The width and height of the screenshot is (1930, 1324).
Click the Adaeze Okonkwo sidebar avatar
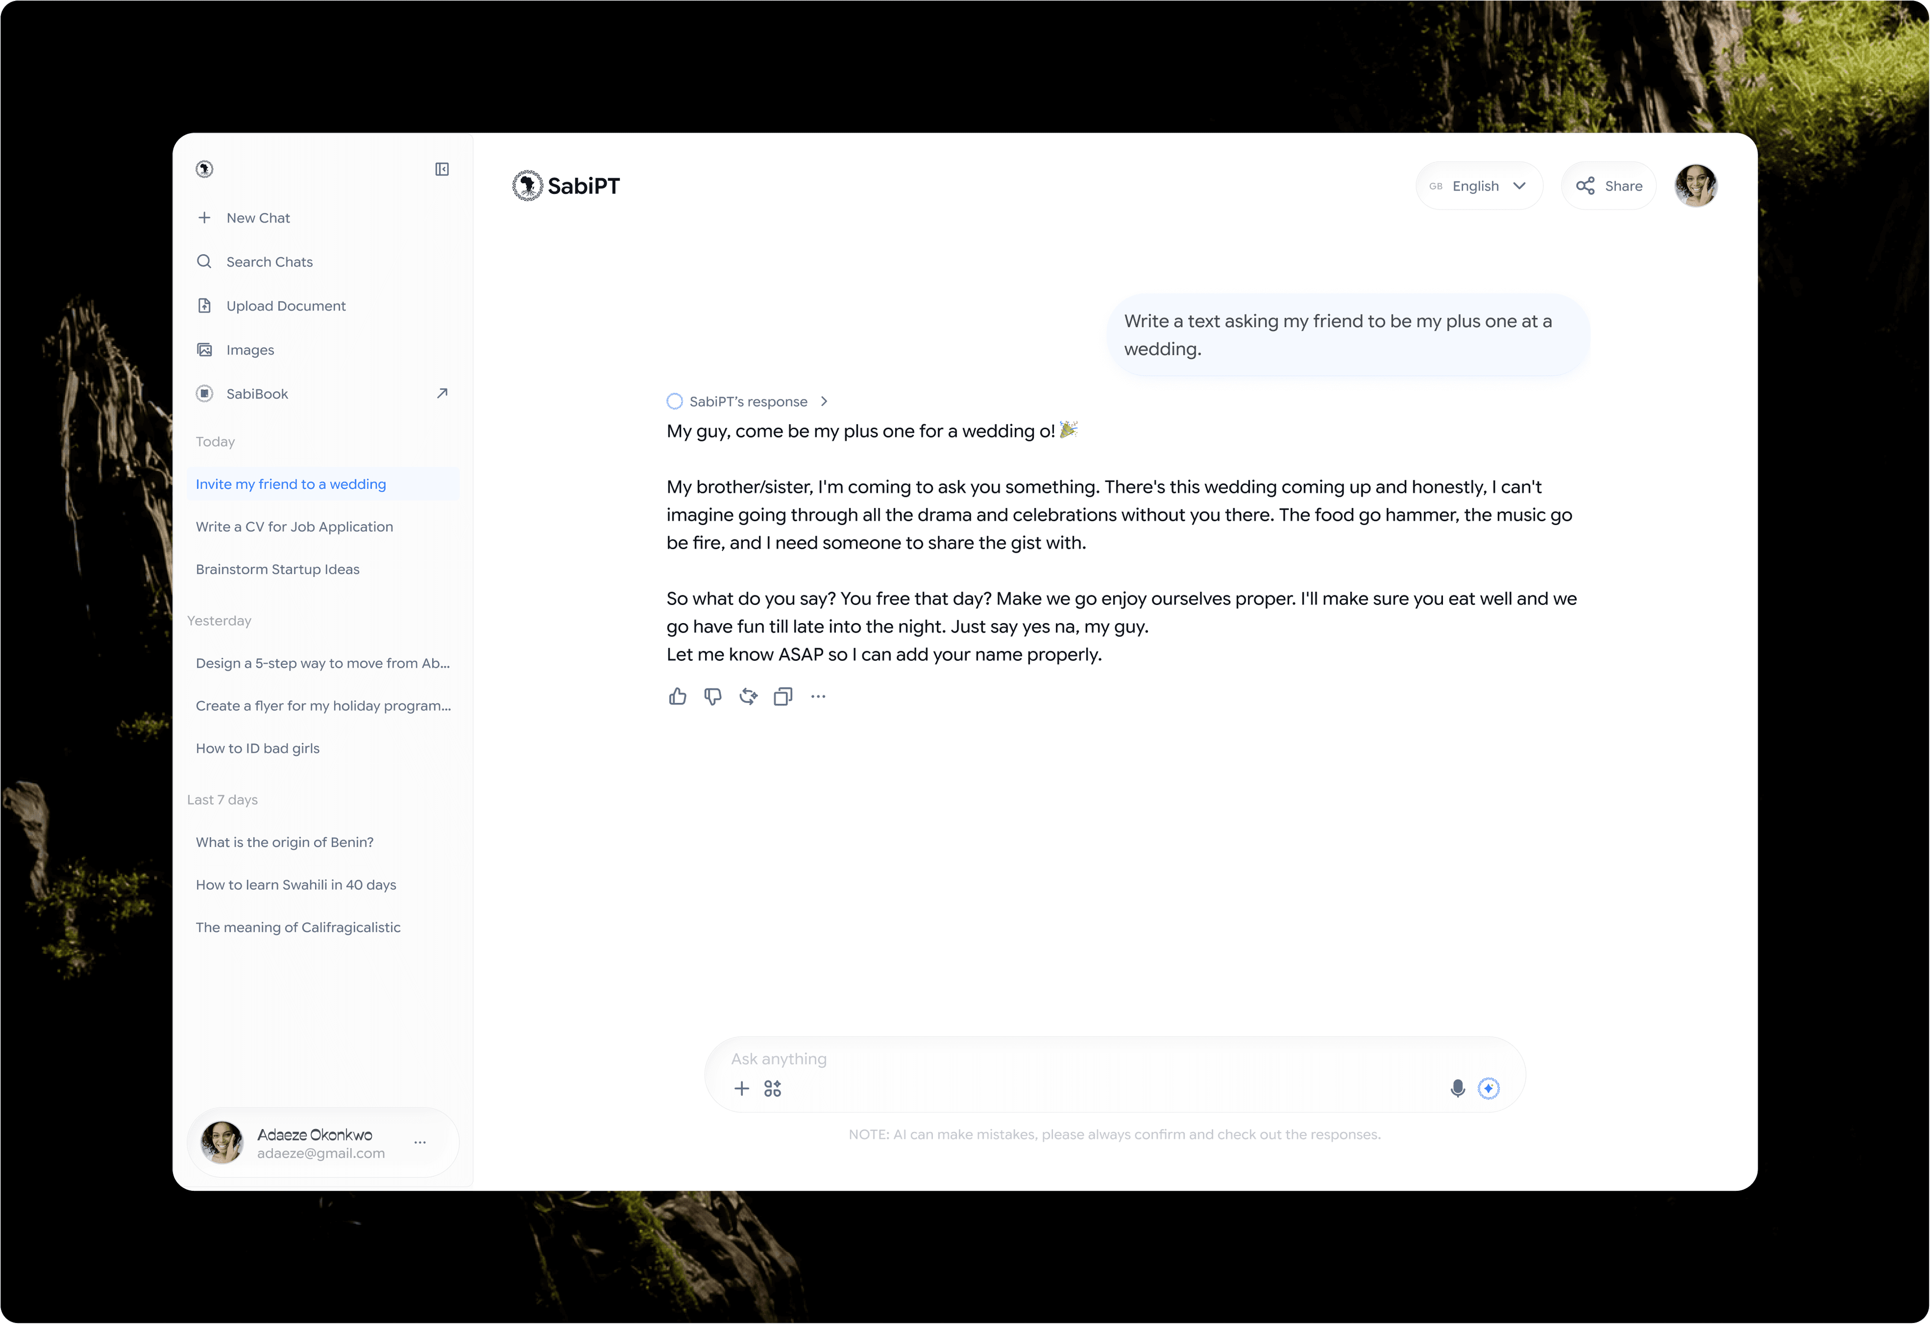pos(222,1142)
